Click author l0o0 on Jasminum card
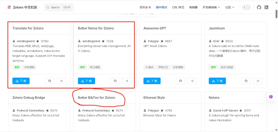 (x=216, y=41)
